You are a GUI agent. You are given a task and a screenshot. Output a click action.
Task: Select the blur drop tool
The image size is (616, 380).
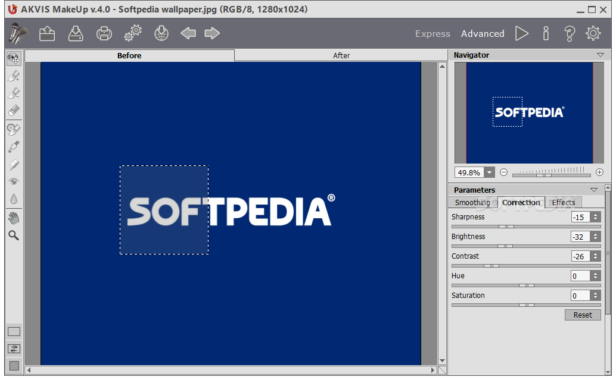14,199
